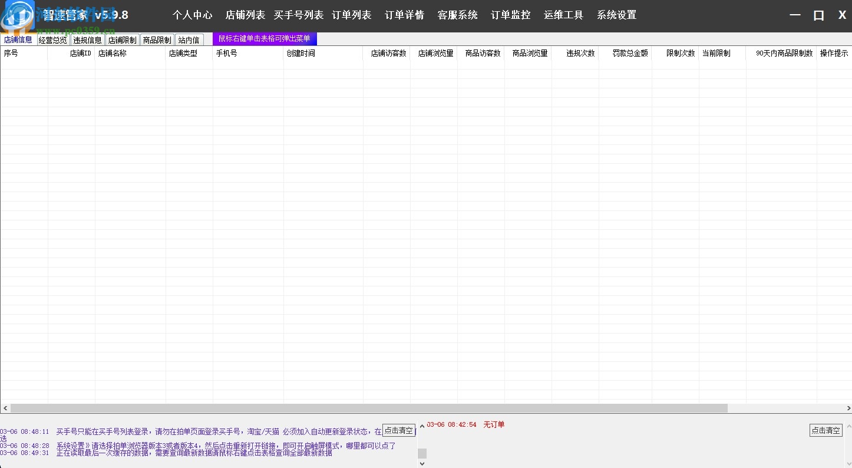Click the 90天内商品限制数 column header
Image resolution: width=852 pixels, height=468 pixels.
781,54
